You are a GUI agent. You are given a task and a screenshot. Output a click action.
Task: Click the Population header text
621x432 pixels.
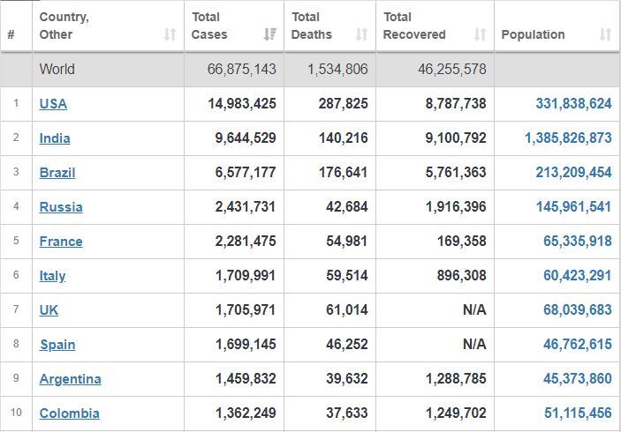point(533,34)
